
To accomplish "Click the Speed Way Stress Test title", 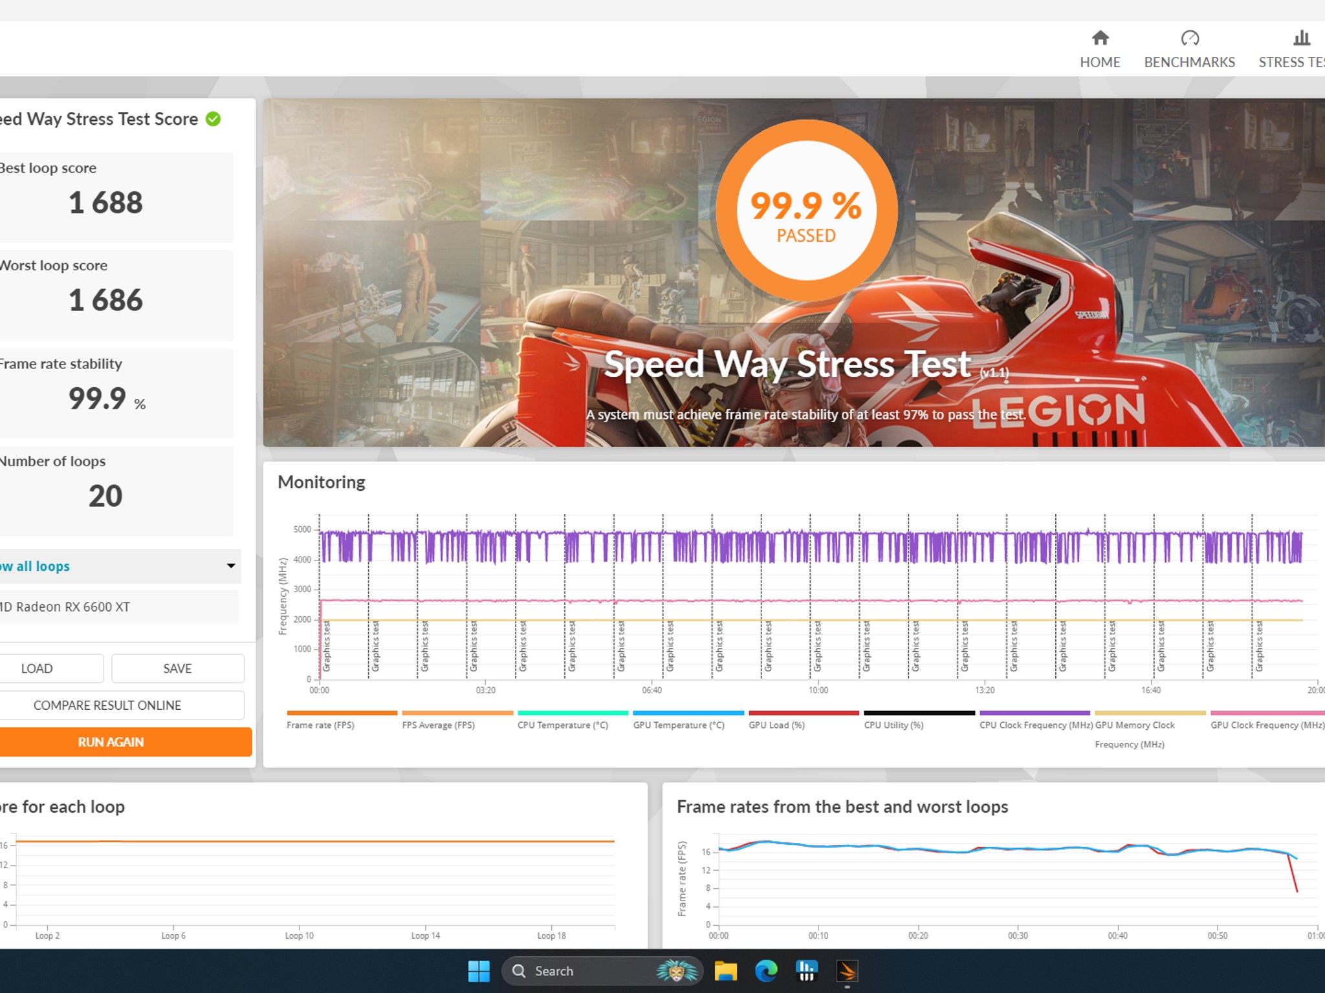I will (788, 364).
